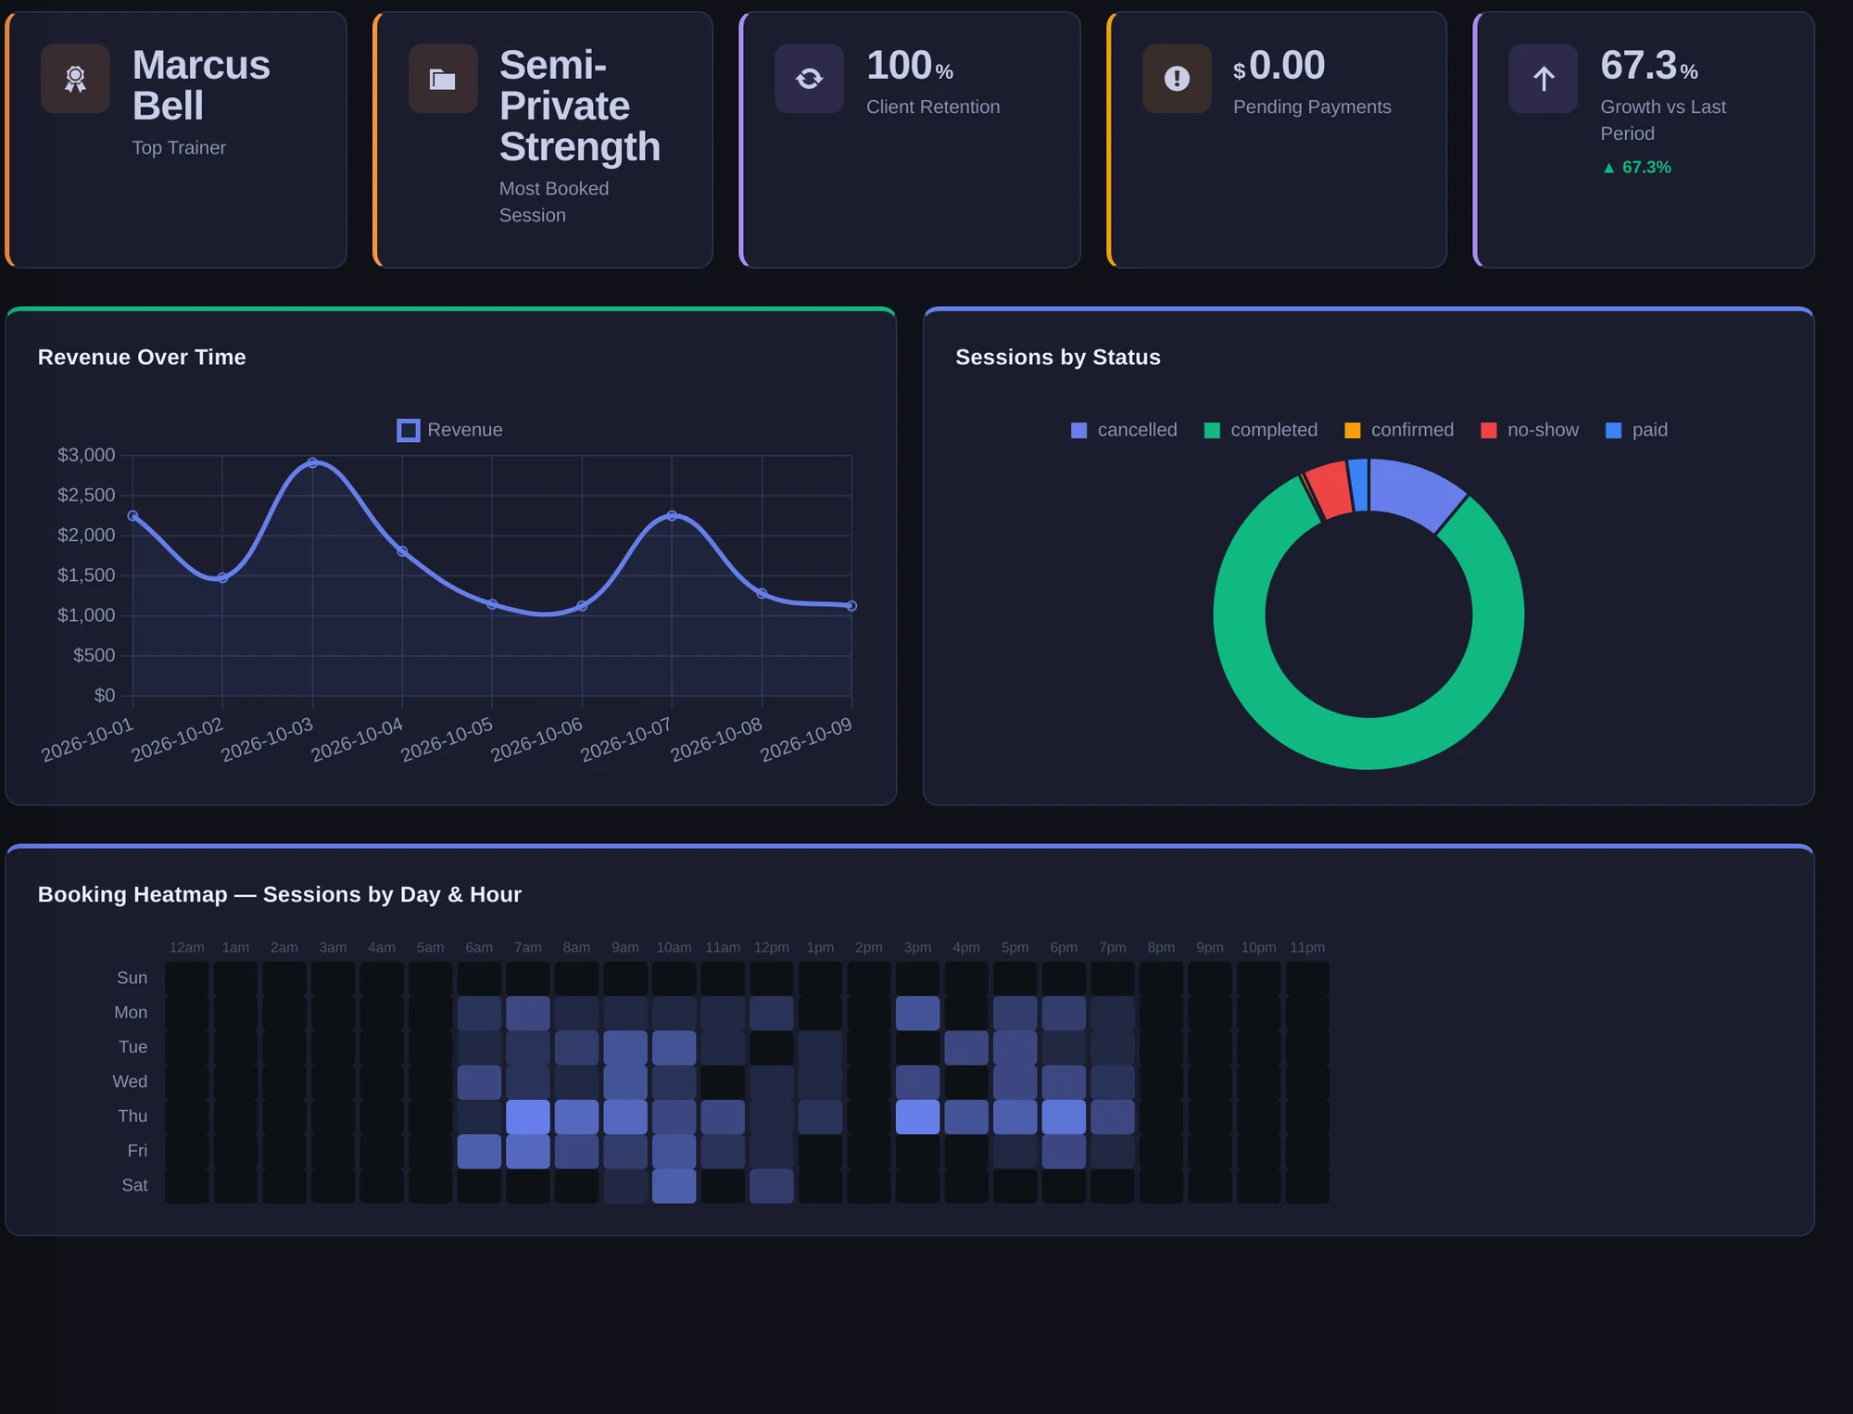Toggle the completed legend entry
The image size is (1853, 1414).
(1261, 430)
